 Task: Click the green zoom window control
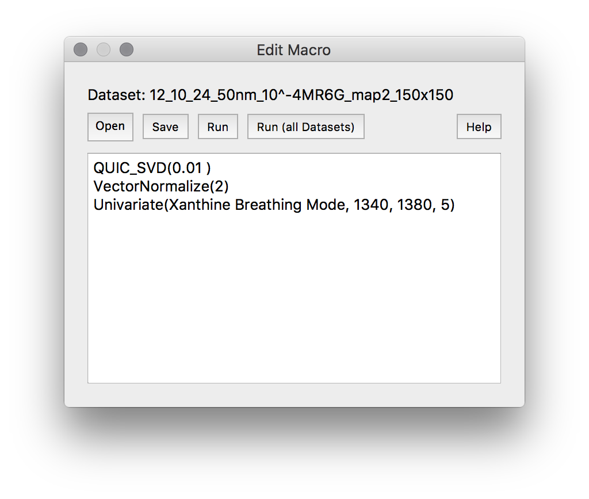(x=127, y=49)
